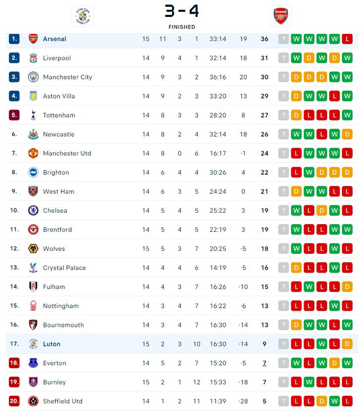
Task: Select the Sheffield Utd crest at the bottom
Action: (33, 401)
